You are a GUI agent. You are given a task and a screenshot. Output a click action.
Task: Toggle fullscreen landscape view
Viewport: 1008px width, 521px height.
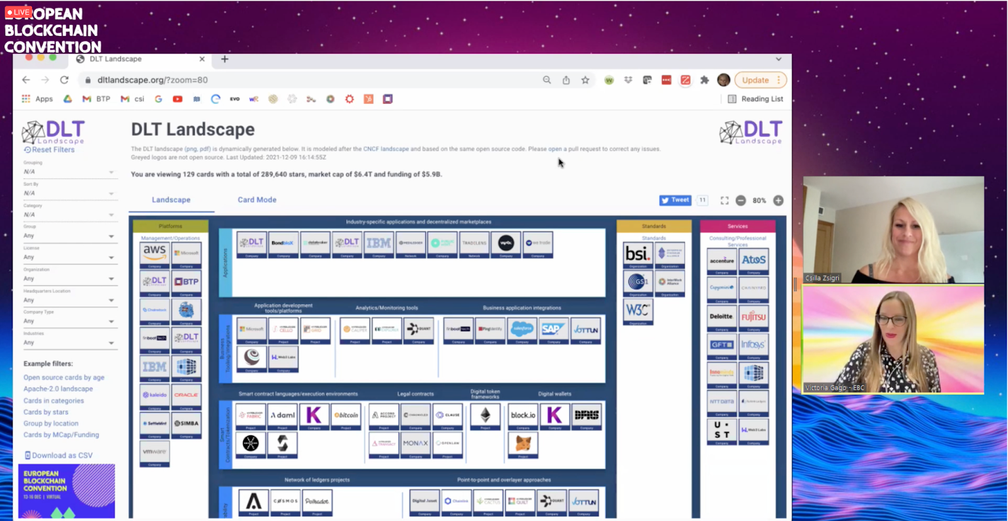724,200
